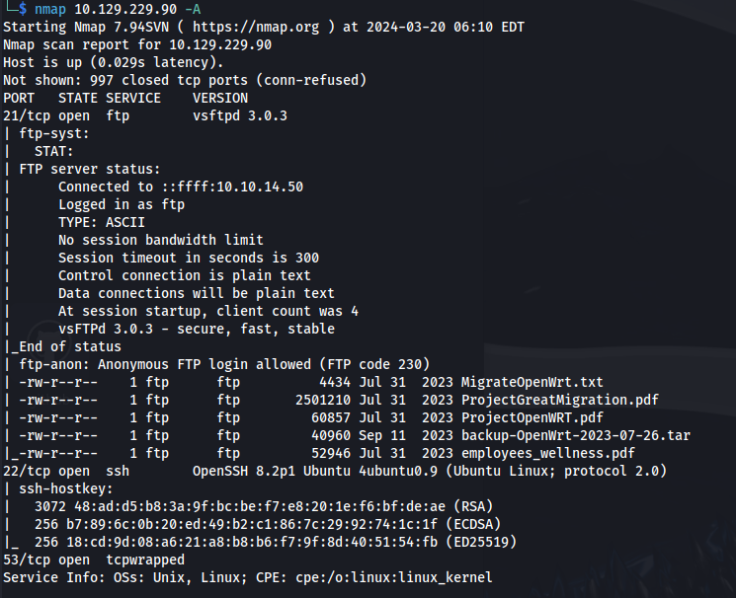
Task: Select the ::ffff:10.10.14.50 address
Action: click(232, 187)
